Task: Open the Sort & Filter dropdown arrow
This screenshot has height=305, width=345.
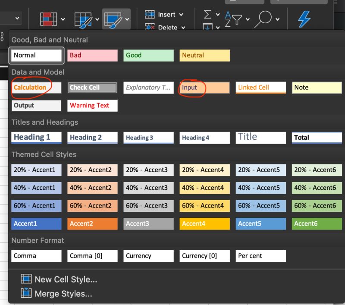Action: (247, 19)
